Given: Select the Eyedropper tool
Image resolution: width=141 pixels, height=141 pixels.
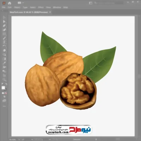Looking at the screenshot, I should [4, 63].
